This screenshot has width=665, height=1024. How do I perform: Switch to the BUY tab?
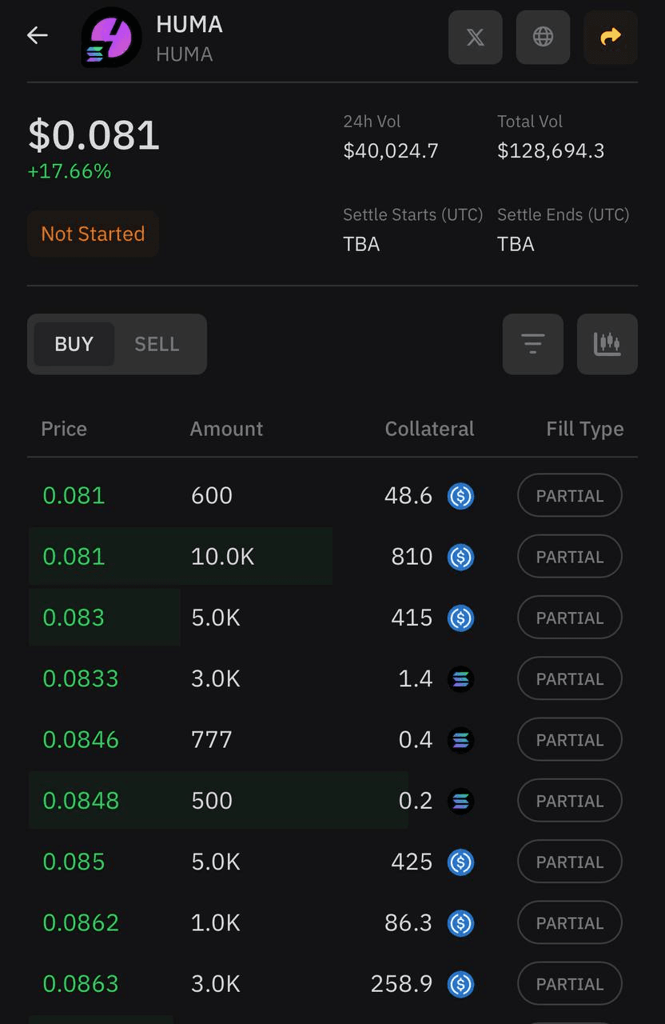[x=74, y=344]
